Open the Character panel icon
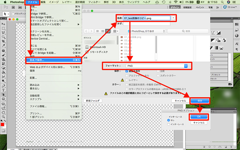This screenshot has height=150, width=240. tap(236, 44)
